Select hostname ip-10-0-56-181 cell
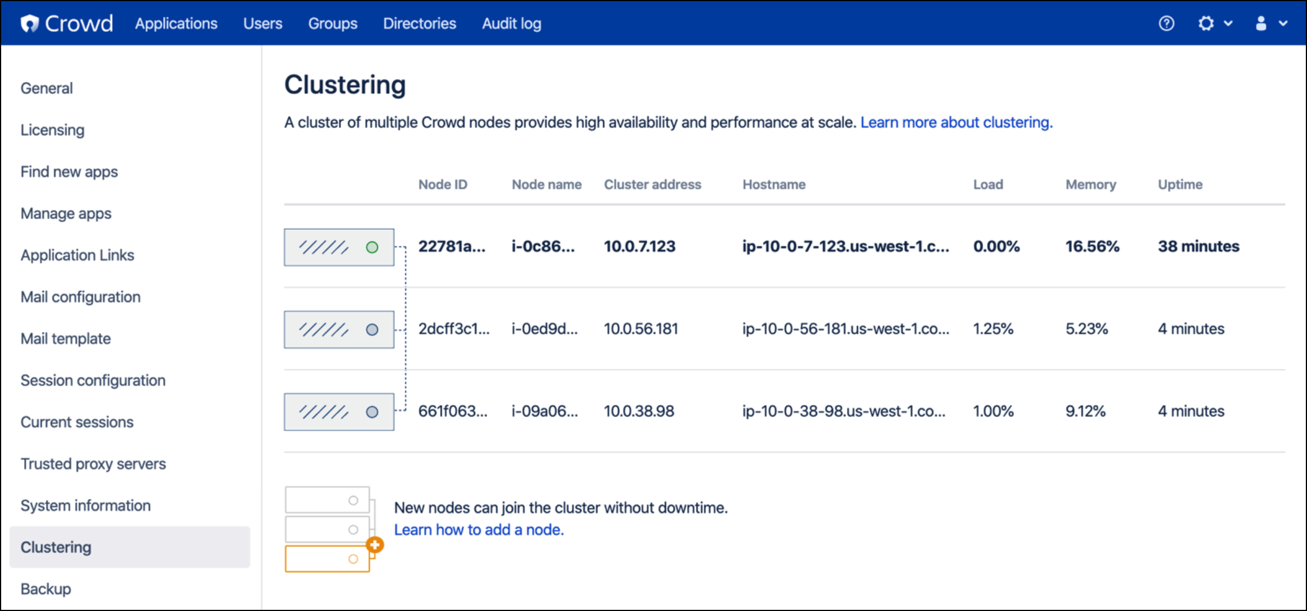Screen dimensions: 1307x611 [845, 329]
